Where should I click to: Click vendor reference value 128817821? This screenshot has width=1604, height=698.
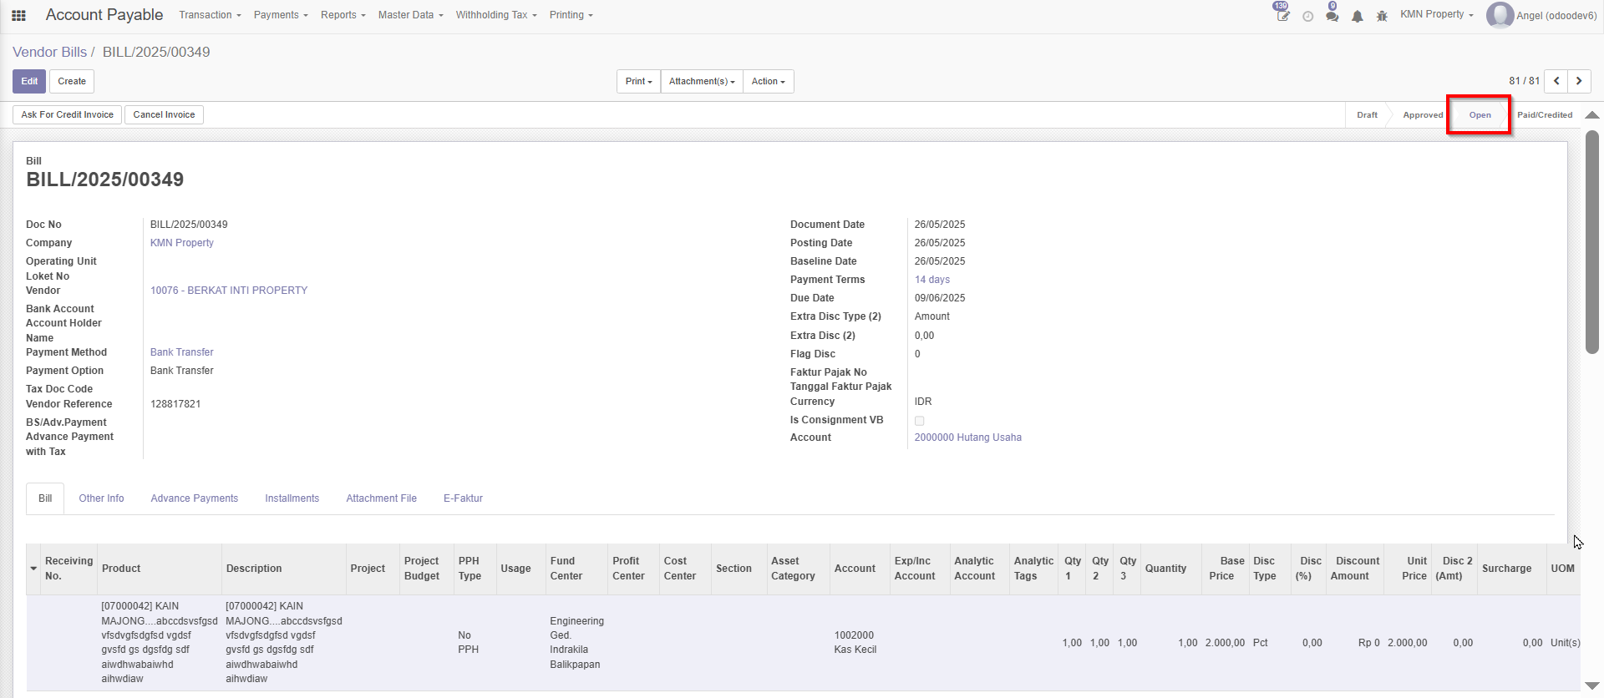[175, 404]
